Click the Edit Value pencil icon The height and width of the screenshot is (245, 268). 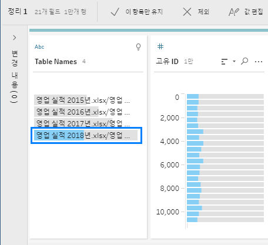234,12
